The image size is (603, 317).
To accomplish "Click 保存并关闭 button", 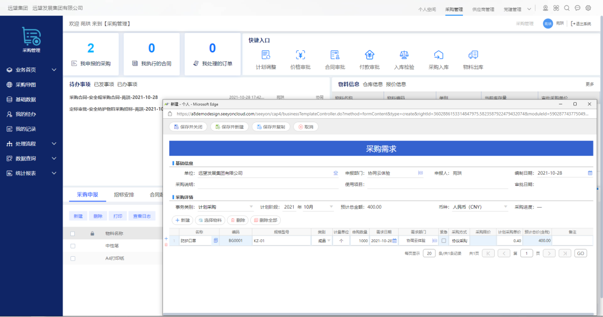I will [188, 127].
